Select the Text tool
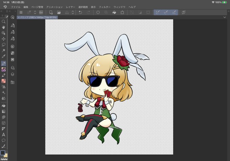230x161 pixels. click(3, 135)
